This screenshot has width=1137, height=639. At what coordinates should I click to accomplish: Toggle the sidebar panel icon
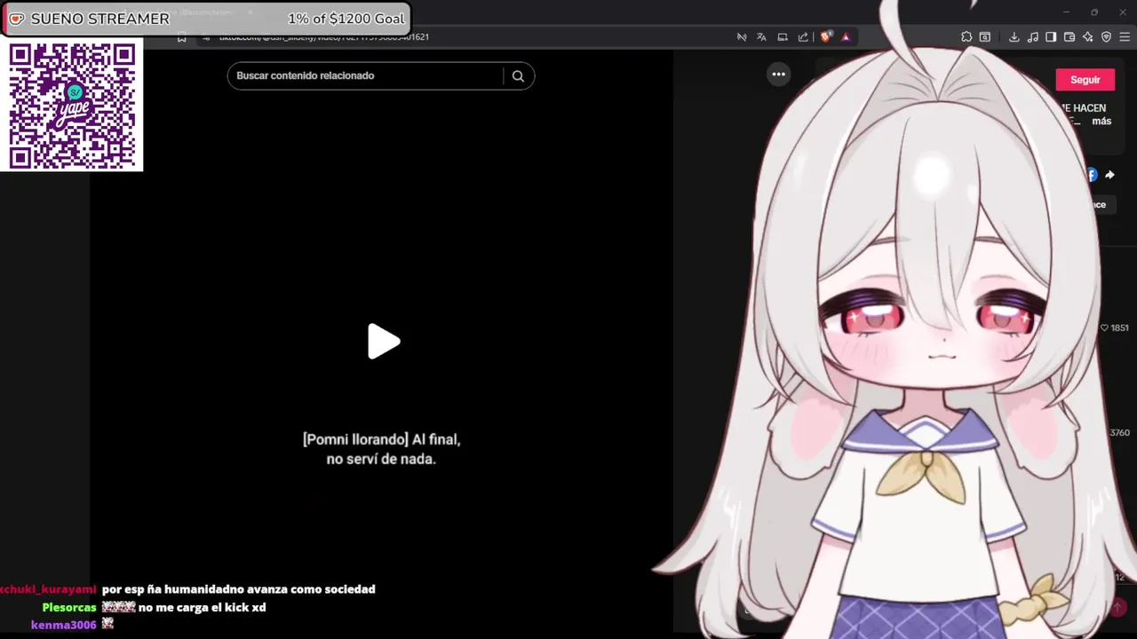(1051, 37)
